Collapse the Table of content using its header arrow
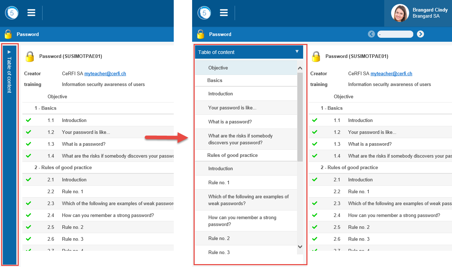The height and width of the screenshot is (267, 452). (x=297, y=52)
